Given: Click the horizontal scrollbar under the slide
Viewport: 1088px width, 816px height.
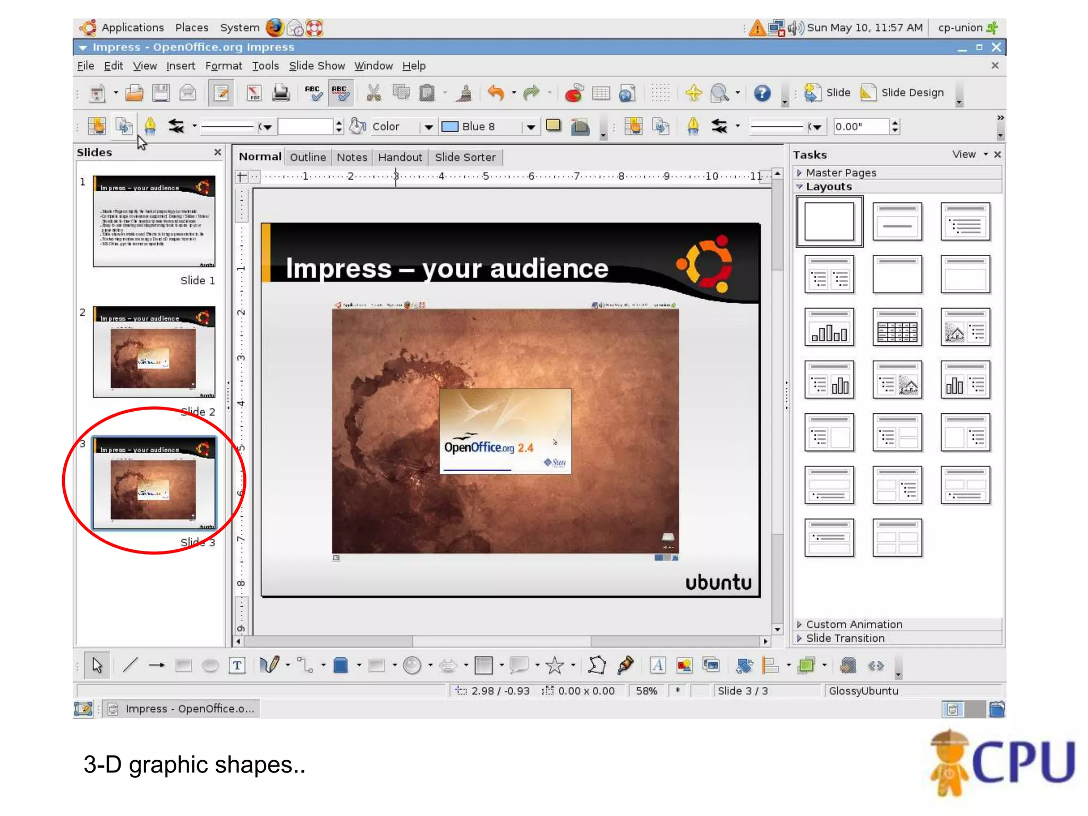Looking at the screenshot, I should 501,641.
